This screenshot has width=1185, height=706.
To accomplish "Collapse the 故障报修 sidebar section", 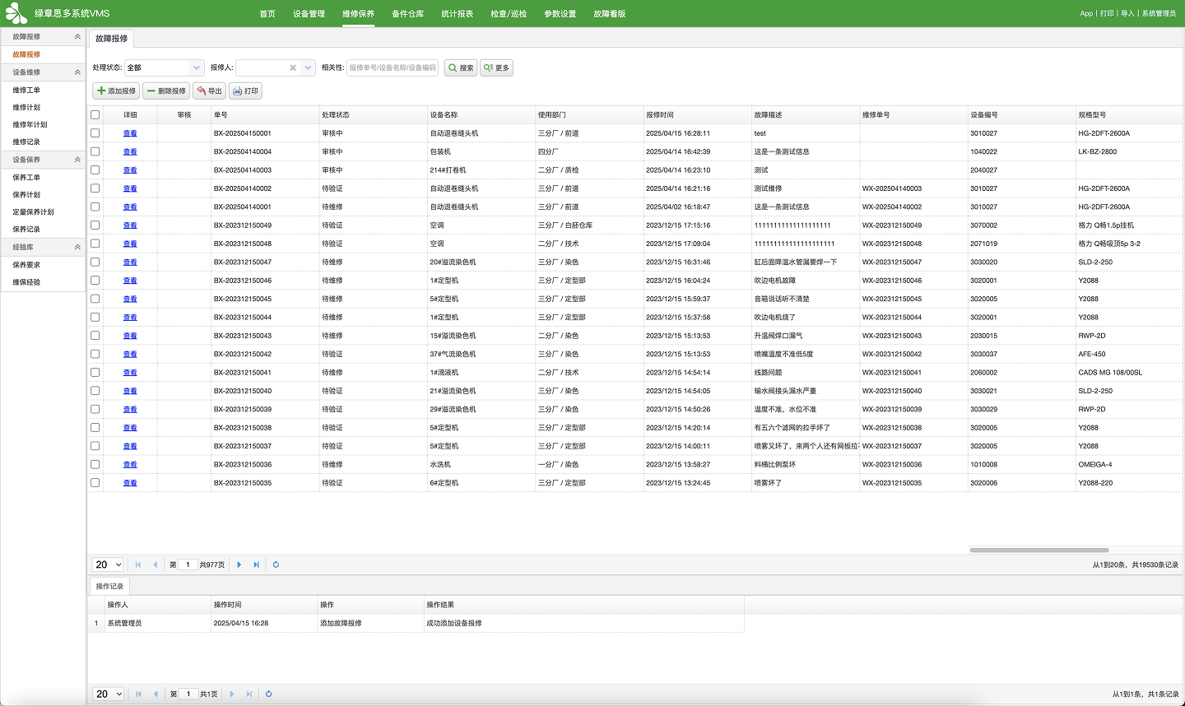I will [x=77, y=37].
